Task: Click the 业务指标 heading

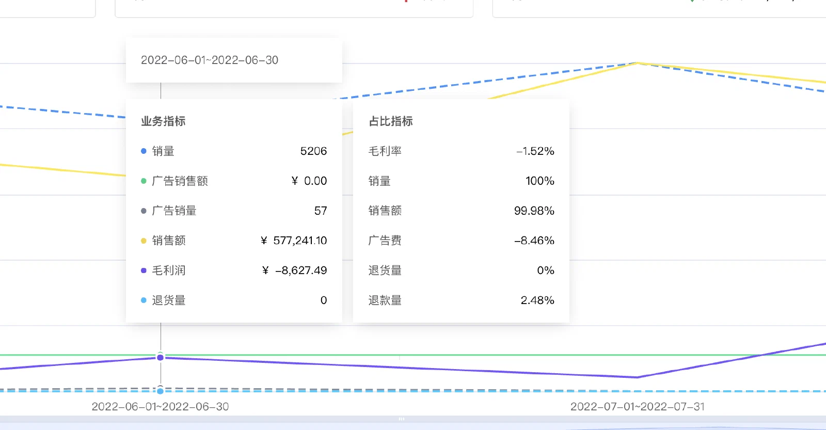Action: click(163, 121)
